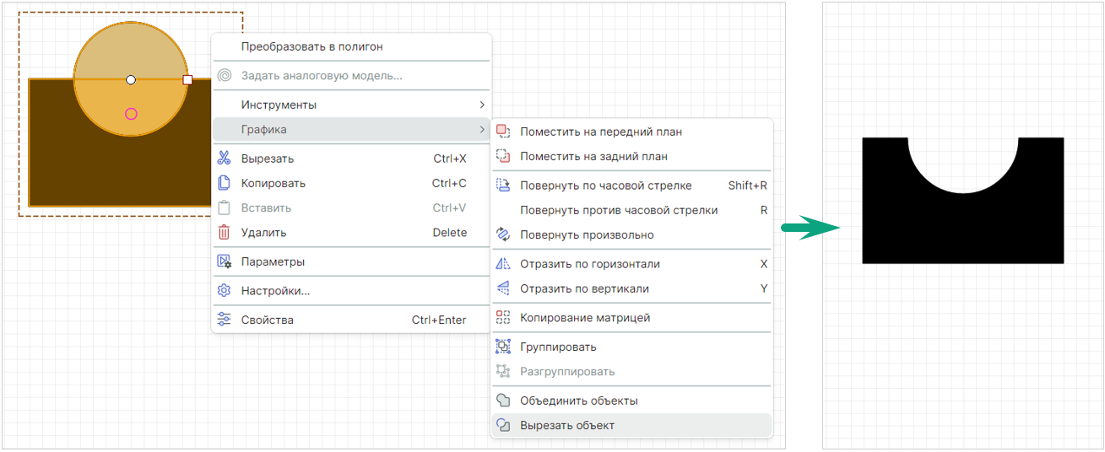Image resolution: width=1105 pixels, height=452 pixels.
Task: Click the merge objects icon
Action: click(503, 401)
